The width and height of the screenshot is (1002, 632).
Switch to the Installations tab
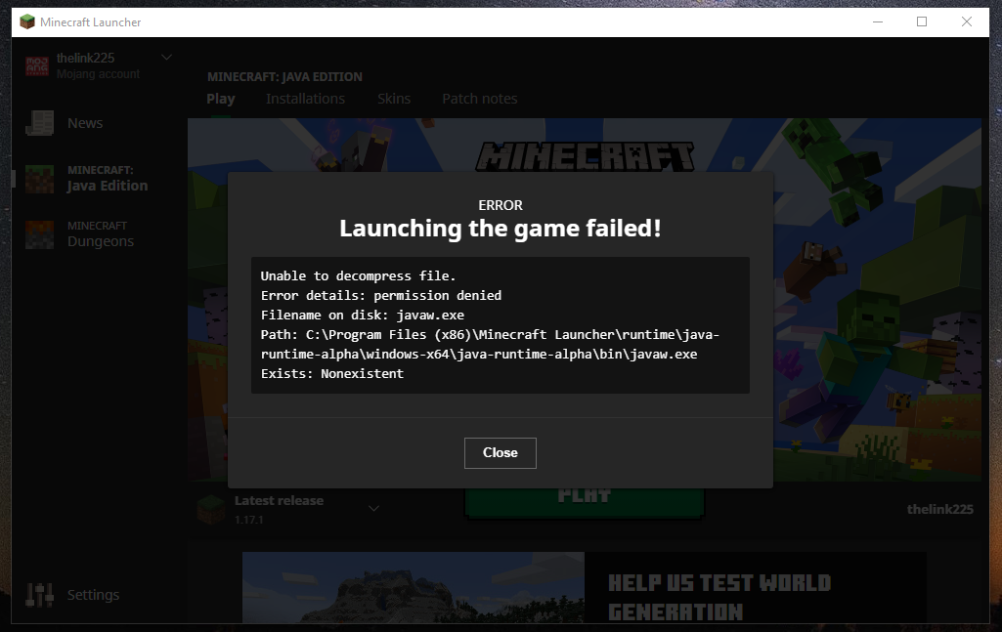coord(305,99)
